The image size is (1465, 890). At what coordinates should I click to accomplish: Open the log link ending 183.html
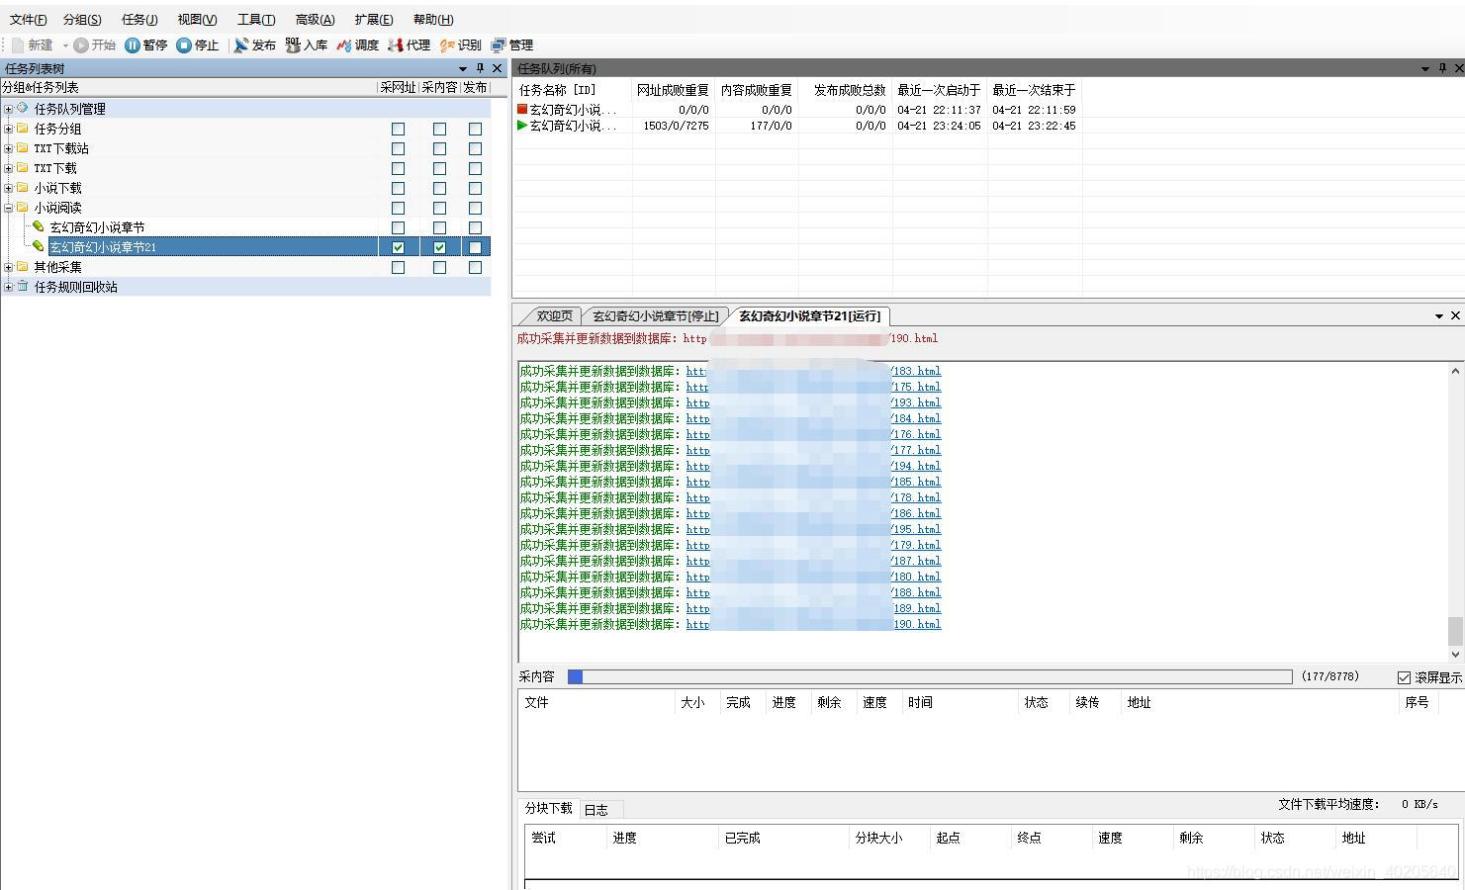[x=813, y=372]
